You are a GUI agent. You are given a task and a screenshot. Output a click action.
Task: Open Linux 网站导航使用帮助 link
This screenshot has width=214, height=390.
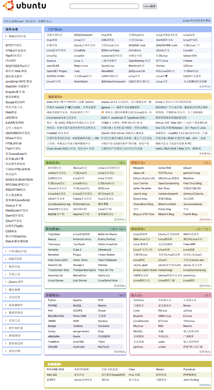[196, 21]
